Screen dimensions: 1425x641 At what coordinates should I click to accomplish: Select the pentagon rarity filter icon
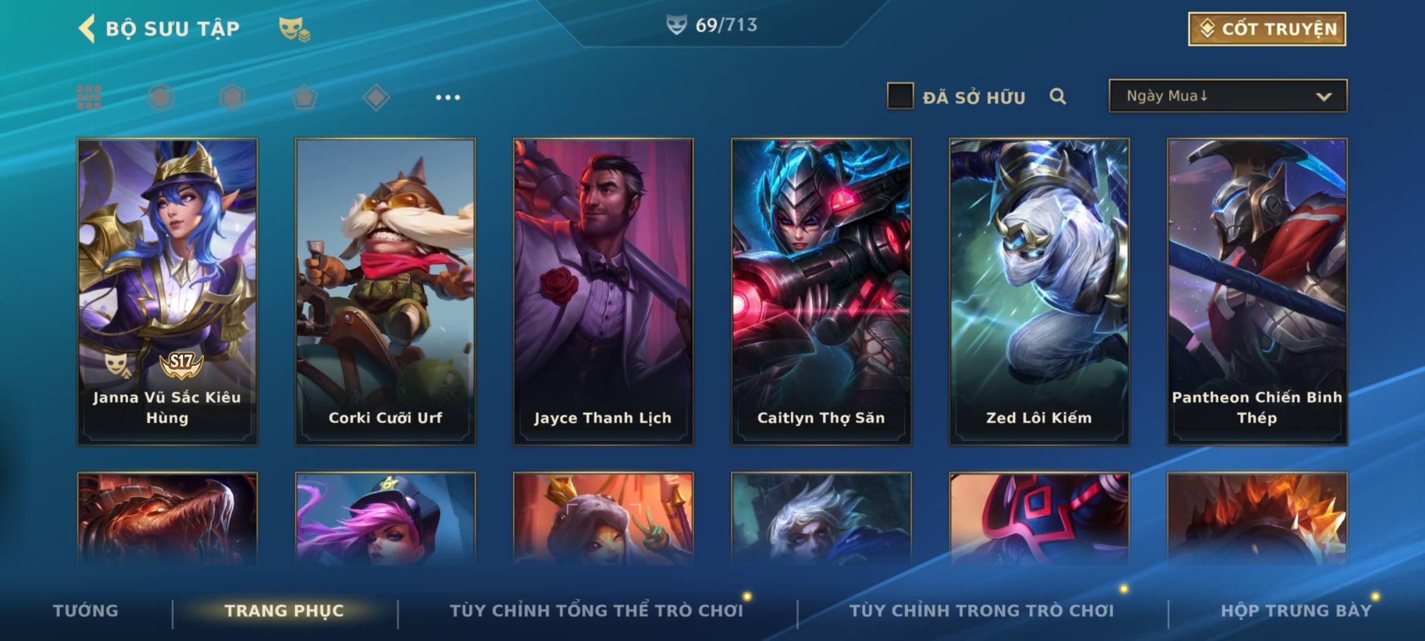point(304,97)
